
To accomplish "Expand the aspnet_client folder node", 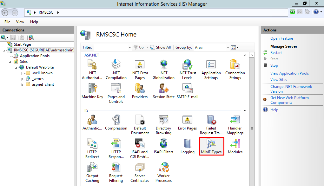I will [x=22, y=85].
